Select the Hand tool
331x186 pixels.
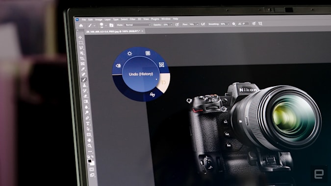click(89, 140)
